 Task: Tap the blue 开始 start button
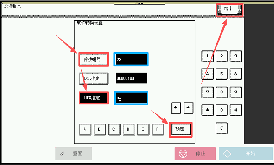pyautogui.click(x=246, y=154)
